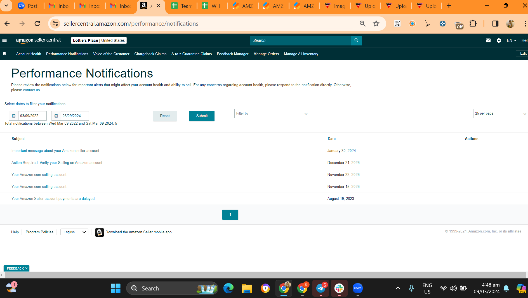Click the Amazon Seller Central logo

[x=38, y=40]
